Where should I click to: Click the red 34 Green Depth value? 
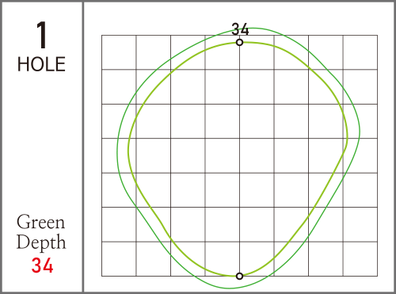tap(42, 265)
